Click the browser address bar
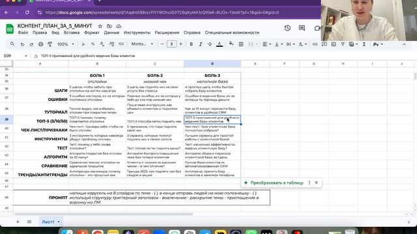Screen dimensions: 417x234 click(162, 12)
